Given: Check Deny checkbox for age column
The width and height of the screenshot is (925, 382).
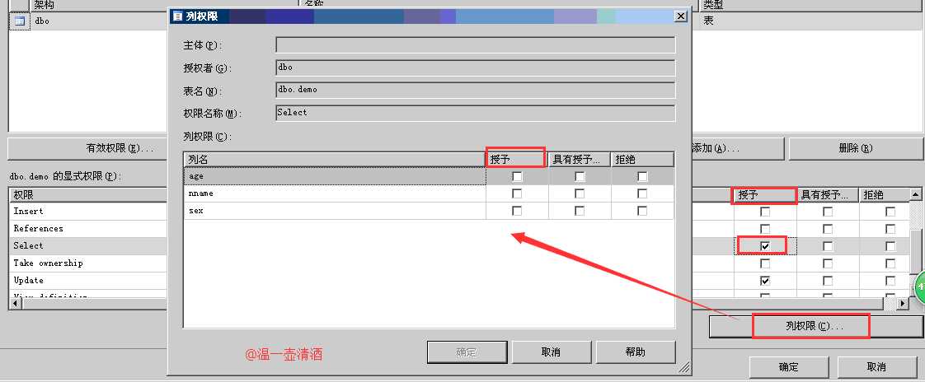Looking at the screenshot, I should tap(642, 176).
